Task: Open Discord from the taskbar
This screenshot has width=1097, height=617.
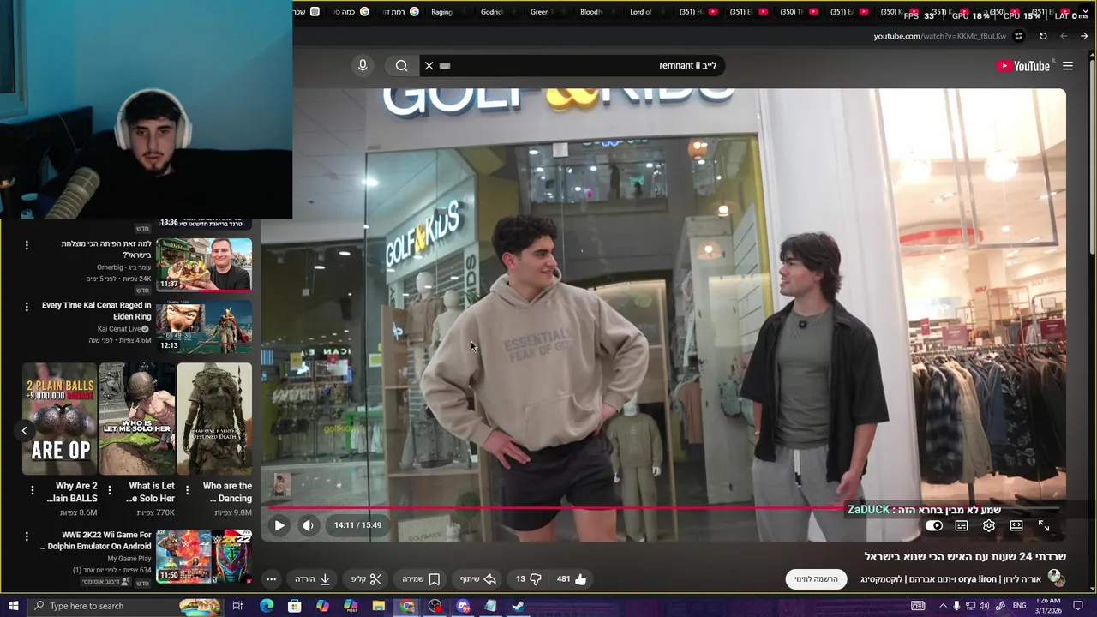Action: coord(463,606)
